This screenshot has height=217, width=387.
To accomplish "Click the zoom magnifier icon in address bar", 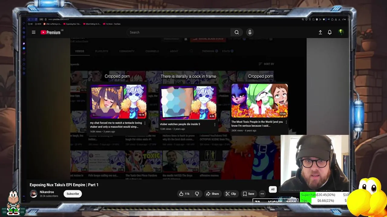I will 303,19.
